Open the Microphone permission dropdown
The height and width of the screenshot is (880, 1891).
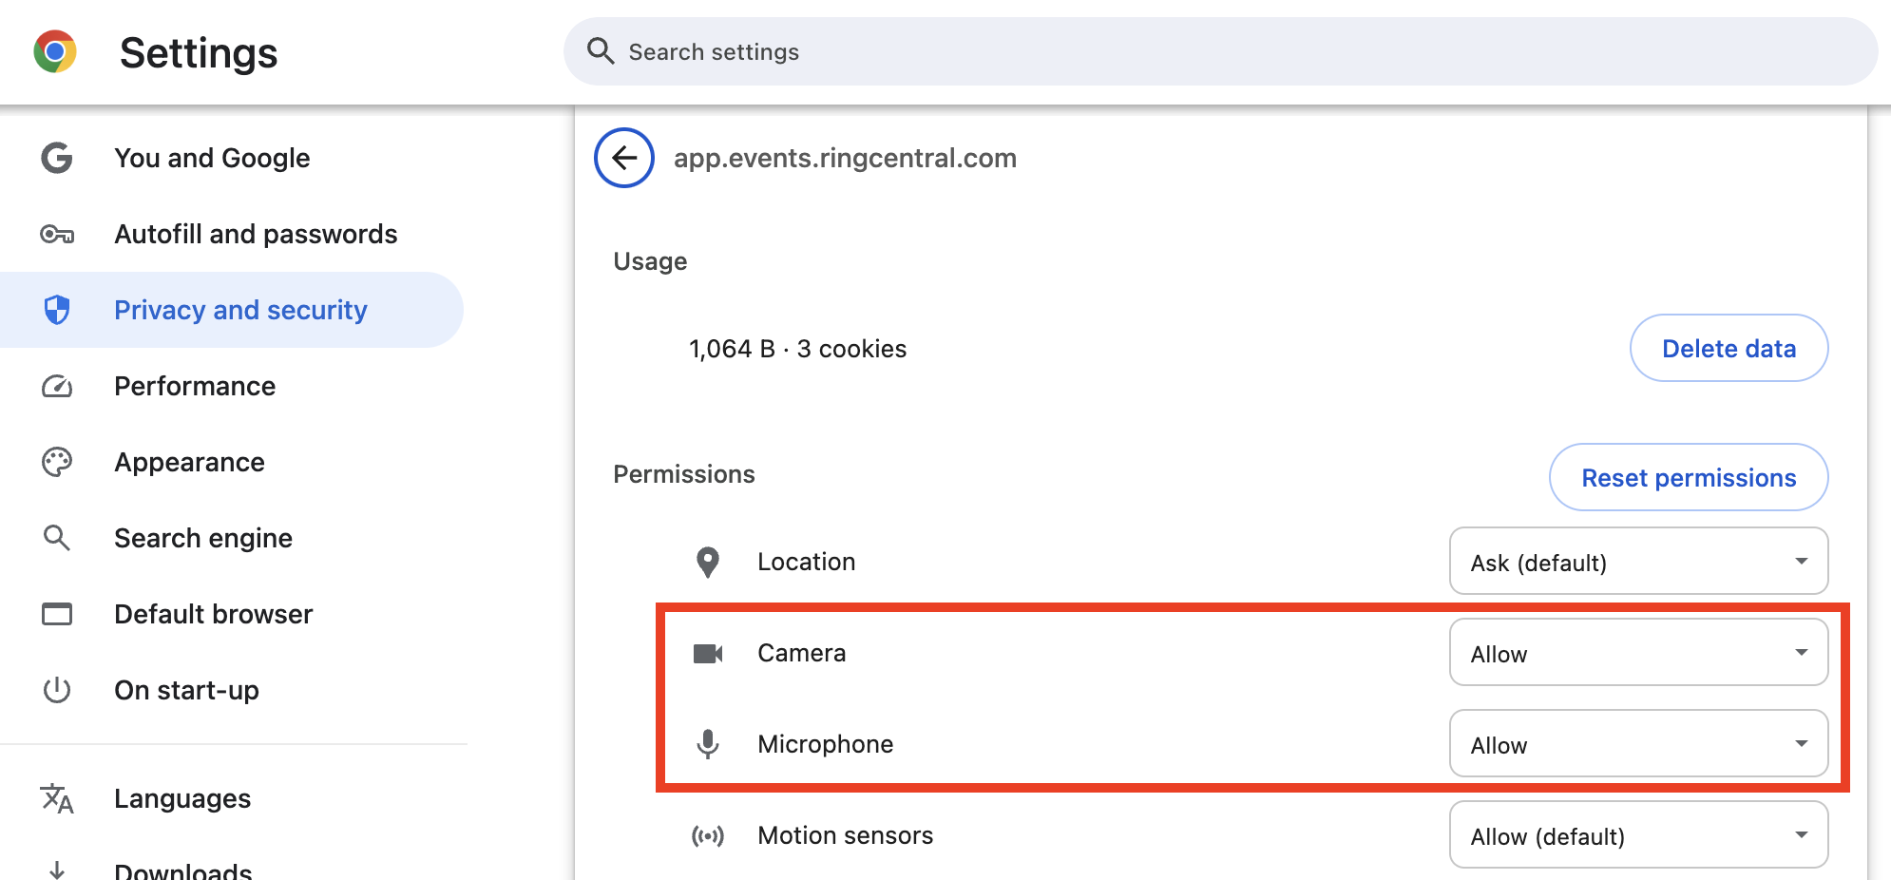1639,744
